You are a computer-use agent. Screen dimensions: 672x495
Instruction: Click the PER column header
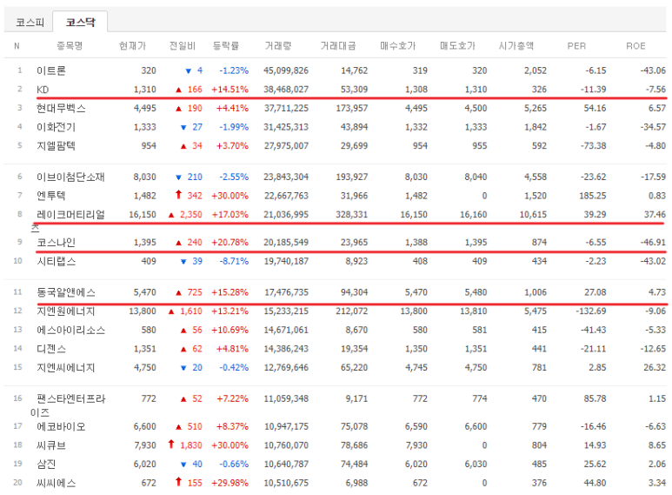576,46
